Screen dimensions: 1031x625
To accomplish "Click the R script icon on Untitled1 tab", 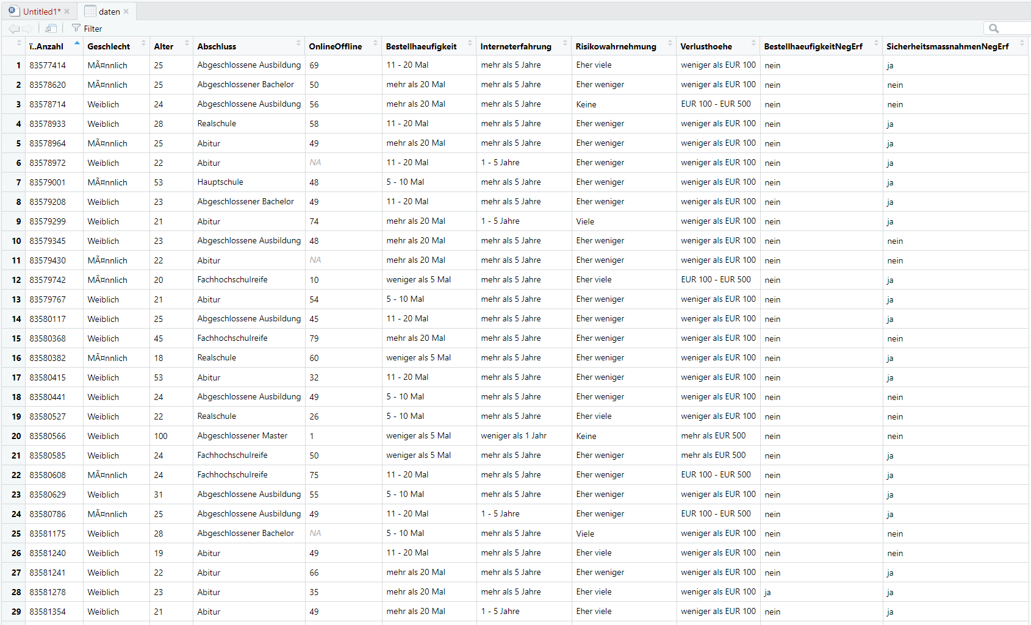I will pyautogui.click(x=13, y=11).
